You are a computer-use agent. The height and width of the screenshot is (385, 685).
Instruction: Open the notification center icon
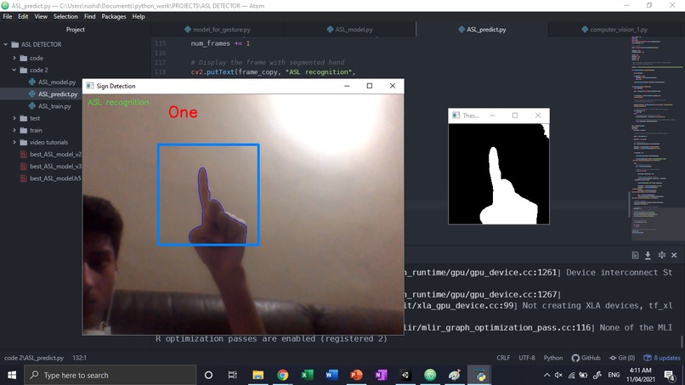[x=669, y=375]
